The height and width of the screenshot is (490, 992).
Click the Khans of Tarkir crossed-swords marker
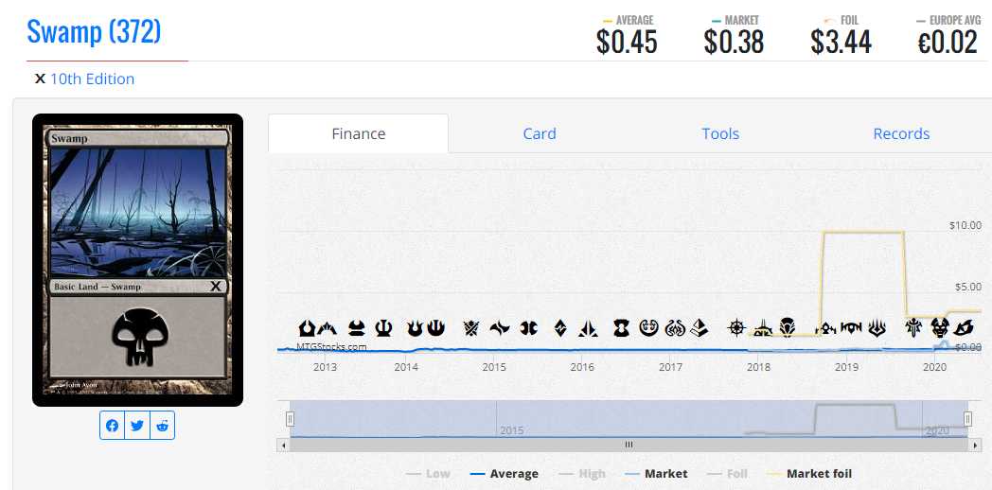point(470,328)
